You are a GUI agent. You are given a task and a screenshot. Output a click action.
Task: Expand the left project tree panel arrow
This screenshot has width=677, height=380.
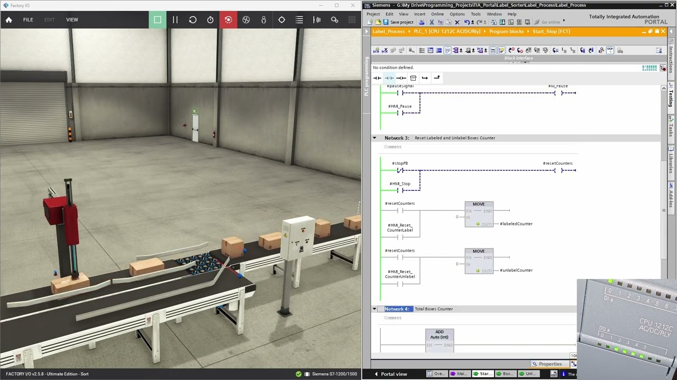tap(365, 32)
